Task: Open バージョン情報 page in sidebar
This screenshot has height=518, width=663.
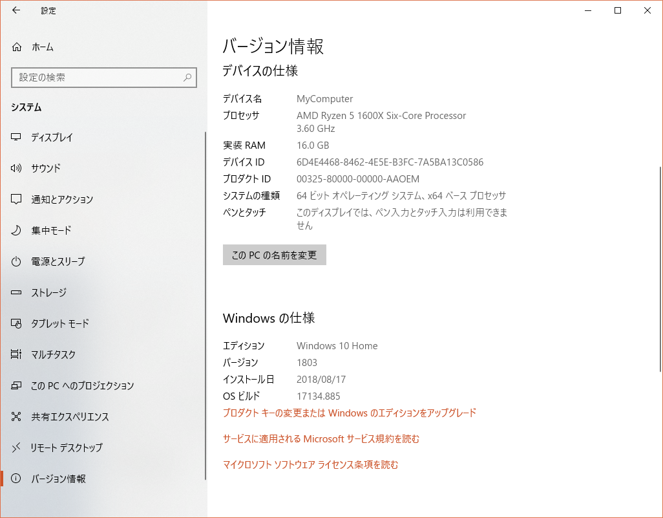Action: click(x=103, y=479)
